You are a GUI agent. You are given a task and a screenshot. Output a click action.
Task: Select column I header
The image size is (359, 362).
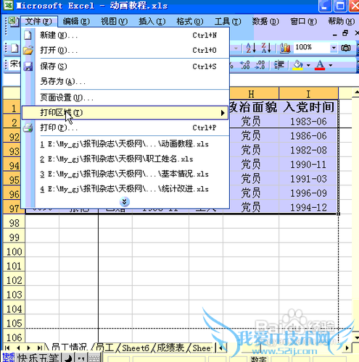(x=308, y=93)
